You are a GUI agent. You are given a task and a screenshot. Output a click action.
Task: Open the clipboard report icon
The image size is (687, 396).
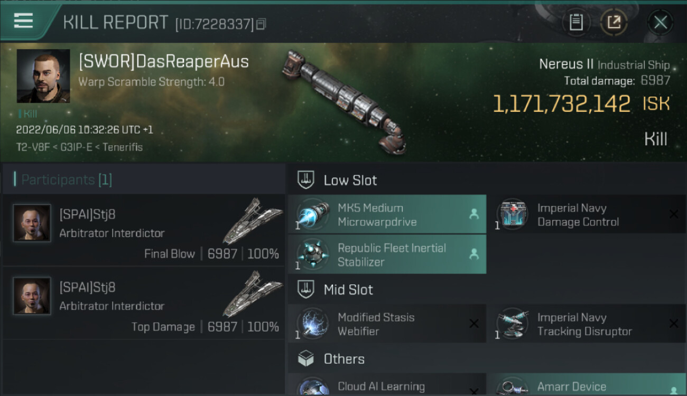(576, 22)
